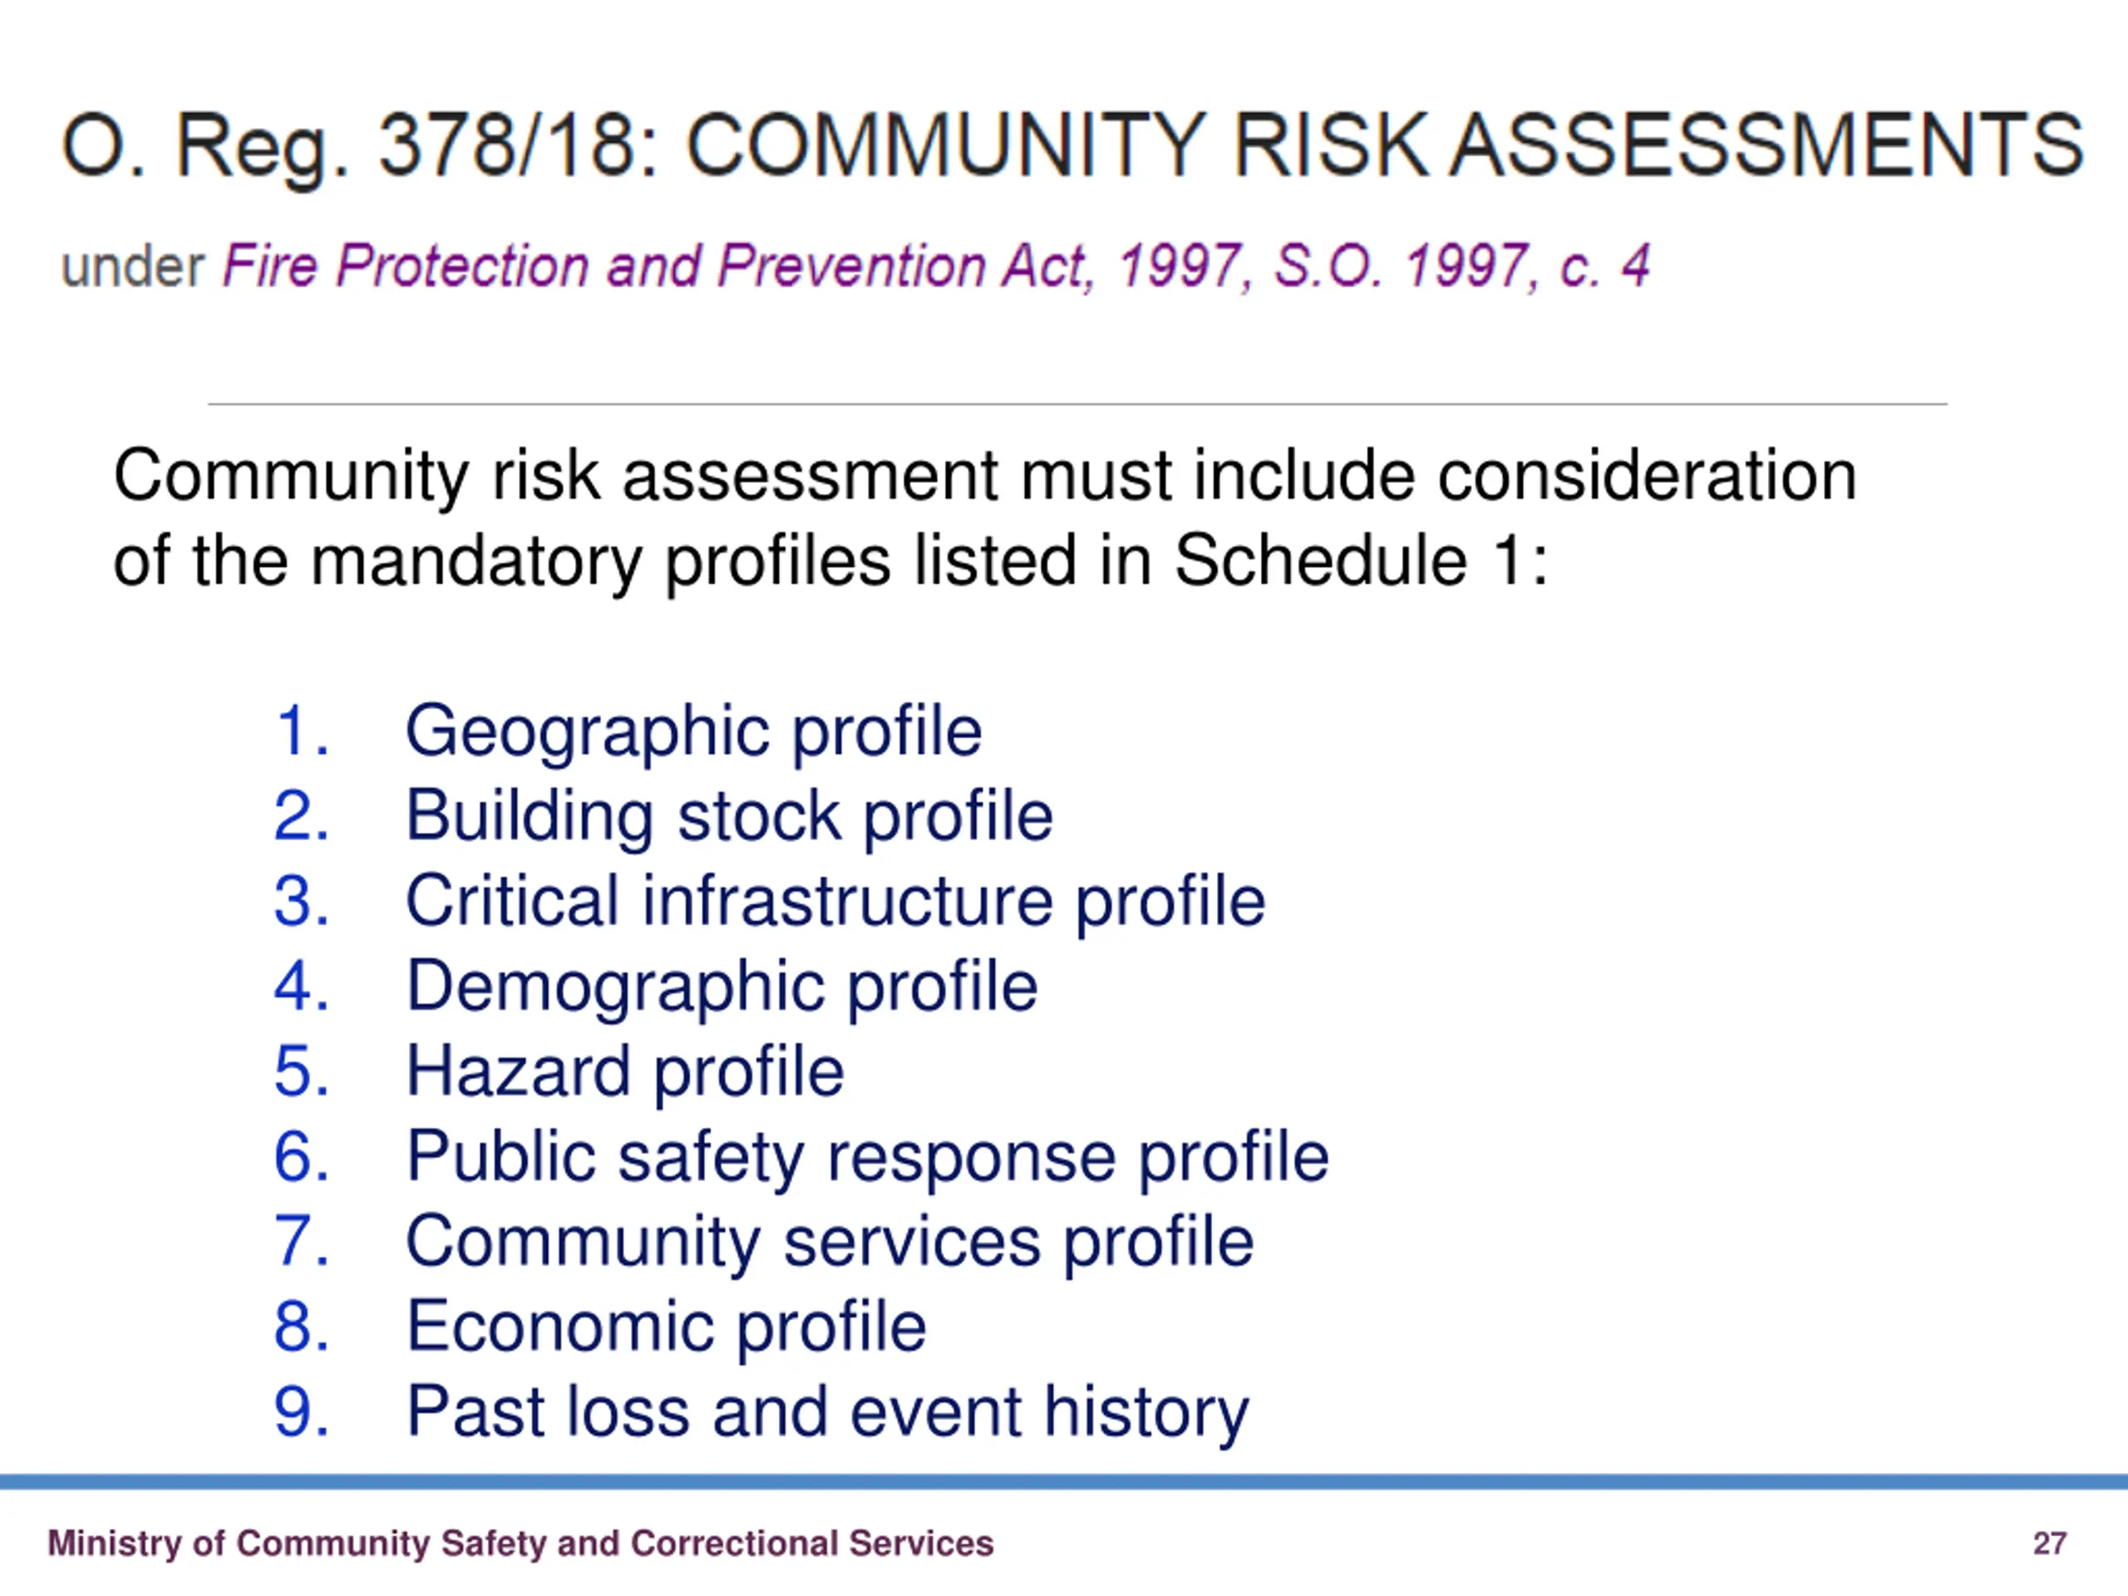Click the Critical infrastructure profile entry

pos(835,901)
